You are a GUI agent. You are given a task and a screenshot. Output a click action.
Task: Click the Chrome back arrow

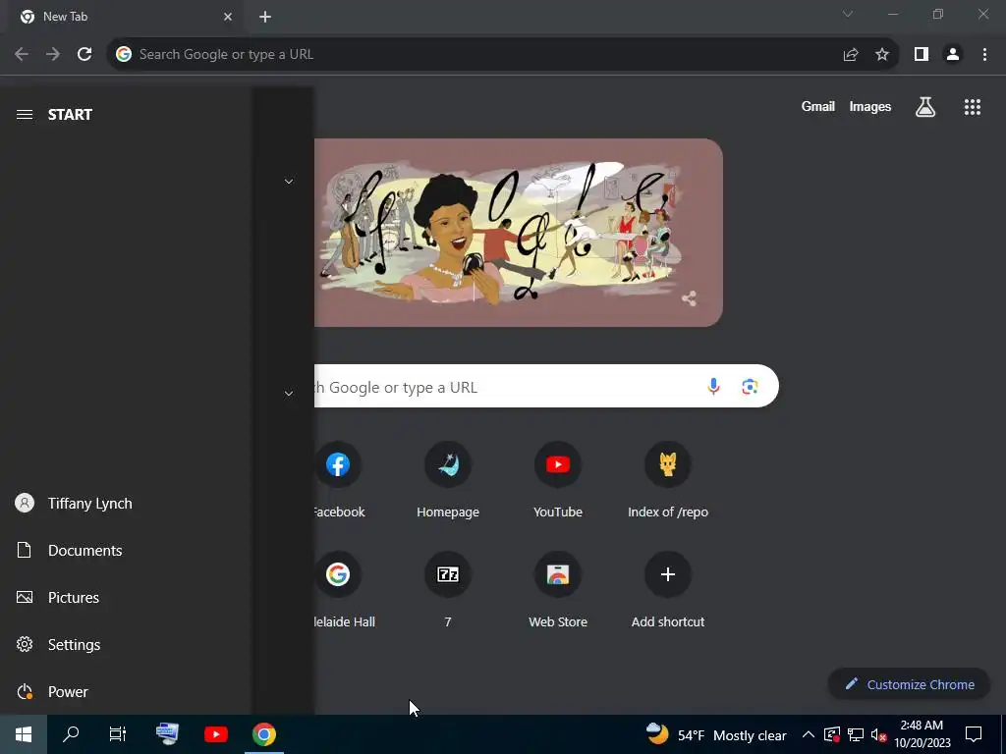[x=22, y=55]
